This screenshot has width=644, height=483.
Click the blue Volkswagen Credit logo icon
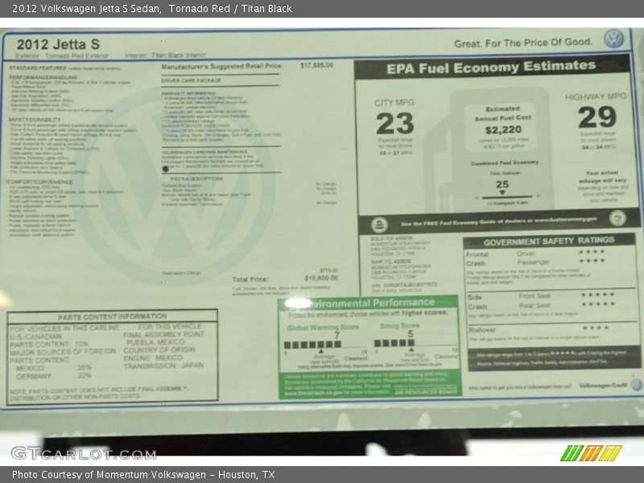(x=637, y=385)
